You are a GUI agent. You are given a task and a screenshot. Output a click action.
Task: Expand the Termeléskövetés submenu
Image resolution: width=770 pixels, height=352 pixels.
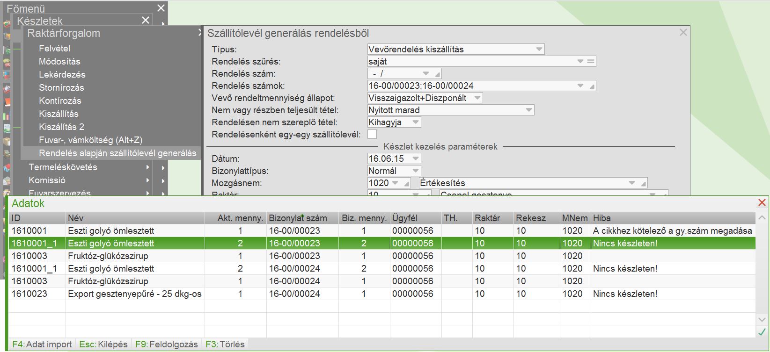(x=63, y=167)
